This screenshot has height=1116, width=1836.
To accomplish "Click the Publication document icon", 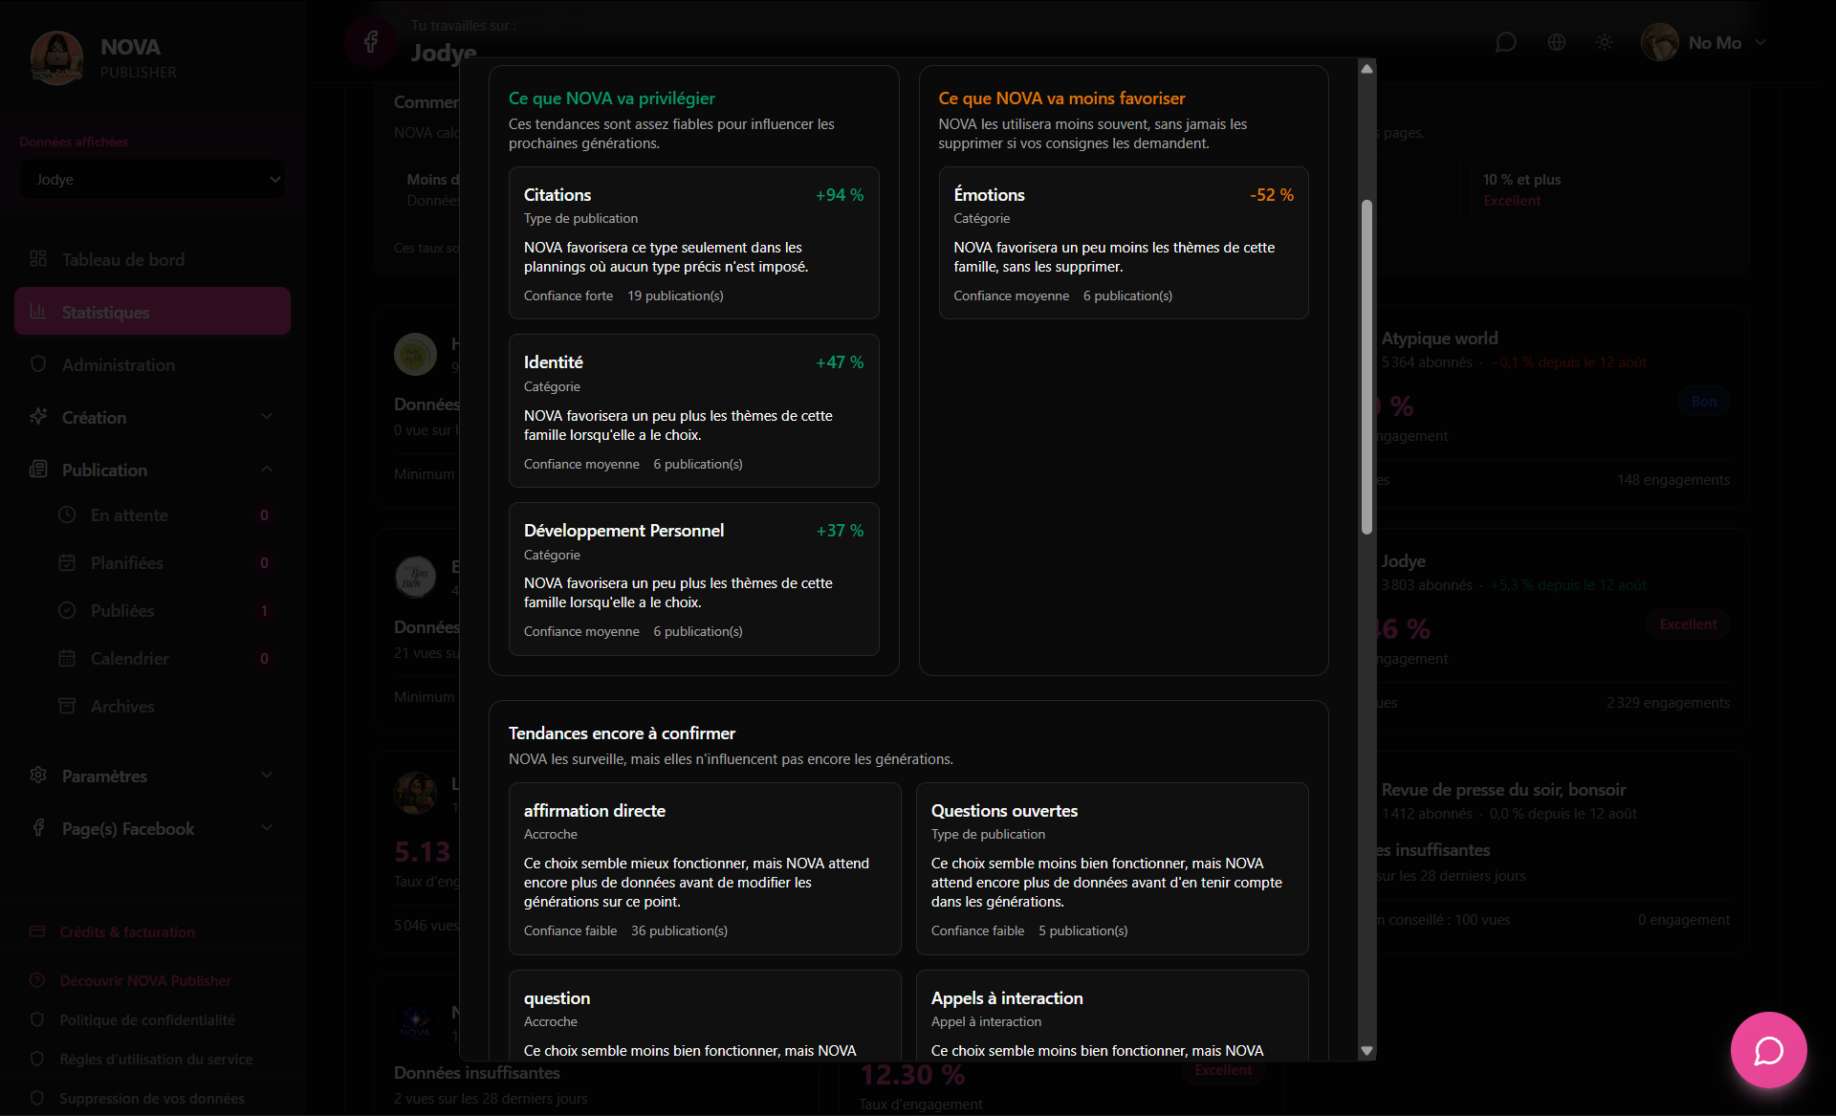I will coord(38,470).
